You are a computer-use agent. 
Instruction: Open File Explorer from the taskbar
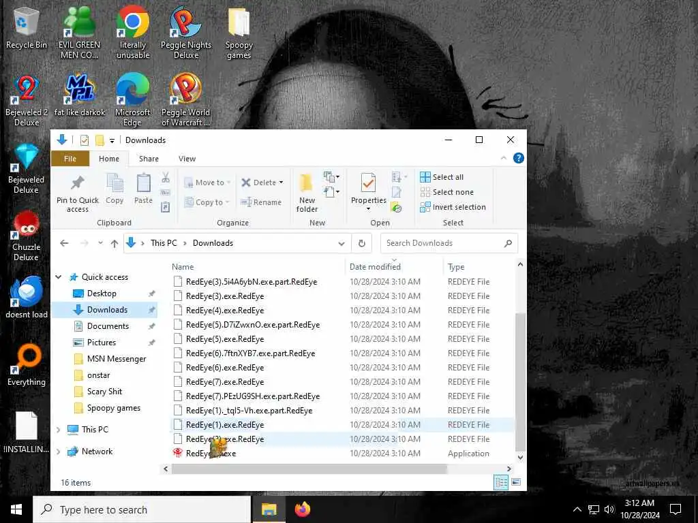(269, 509)
